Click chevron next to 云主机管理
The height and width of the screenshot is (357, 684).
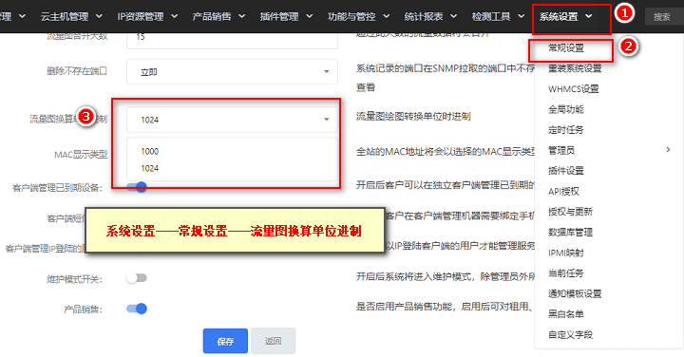click(x=99, y=16)
